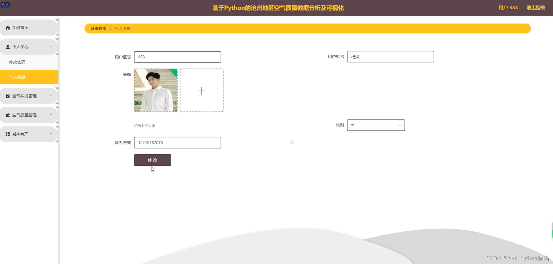Image resolution: width=553 pixels, height=264 pixels.
Task: Open the 空气质量管理 sidebar menu
Action: pos(29,115)
